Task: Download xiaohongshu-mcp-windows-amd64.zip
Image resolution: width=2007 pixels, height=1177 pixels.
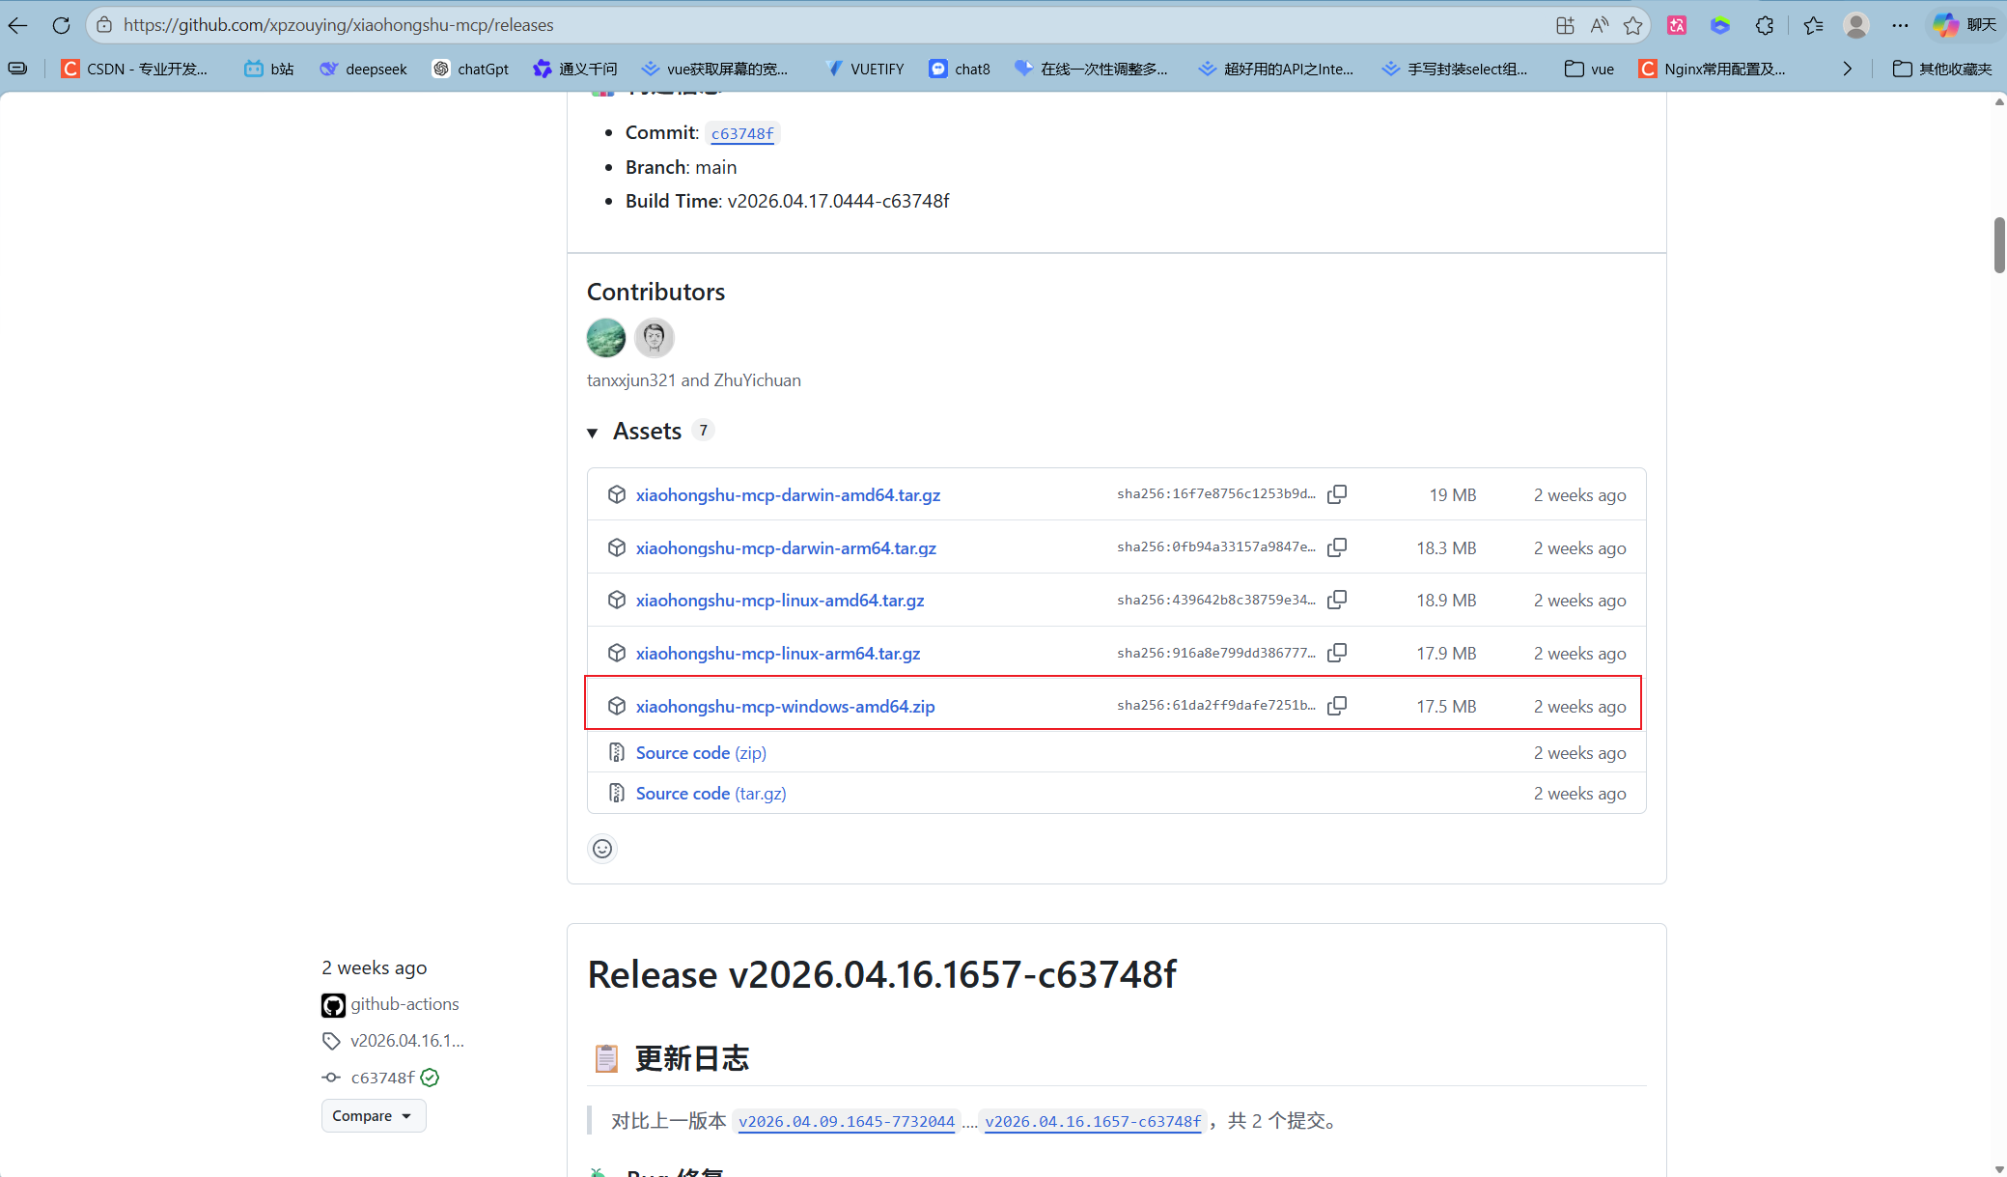Action: (x=786, y=706)
